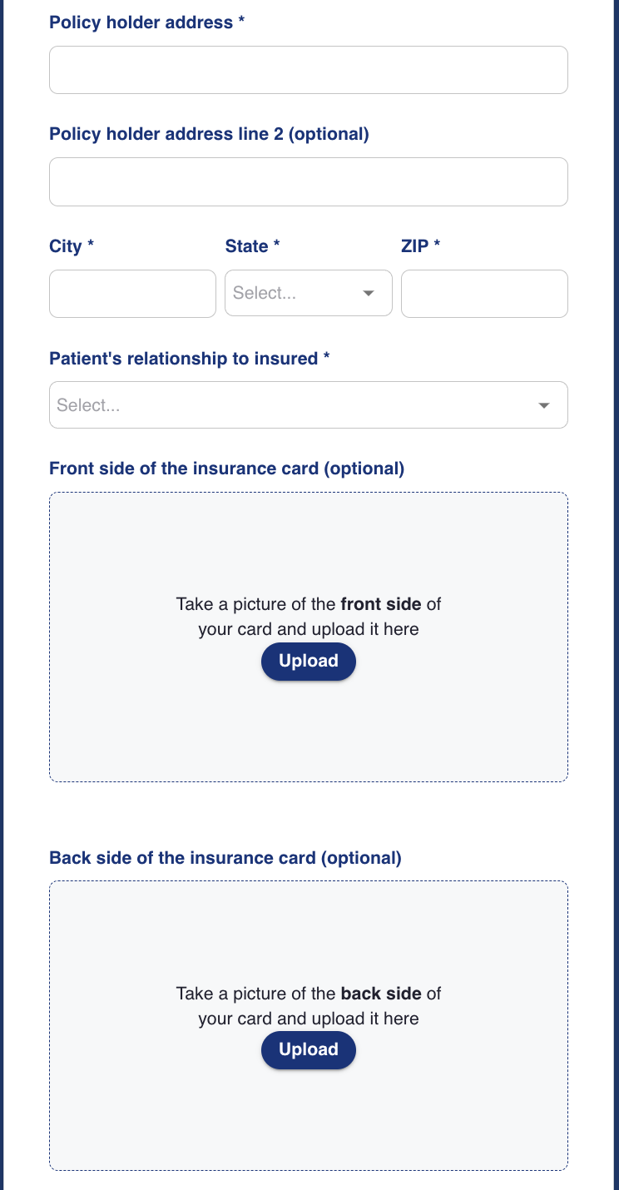This screenshot has width=619, height=1190.
Task: Open the State select dropdown
Action: coord(295,294)
